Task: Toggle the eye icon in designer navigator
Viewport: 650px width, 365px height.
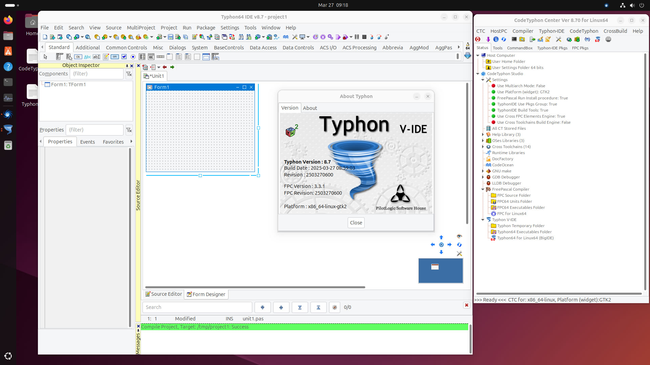Action: coord(459,236)
